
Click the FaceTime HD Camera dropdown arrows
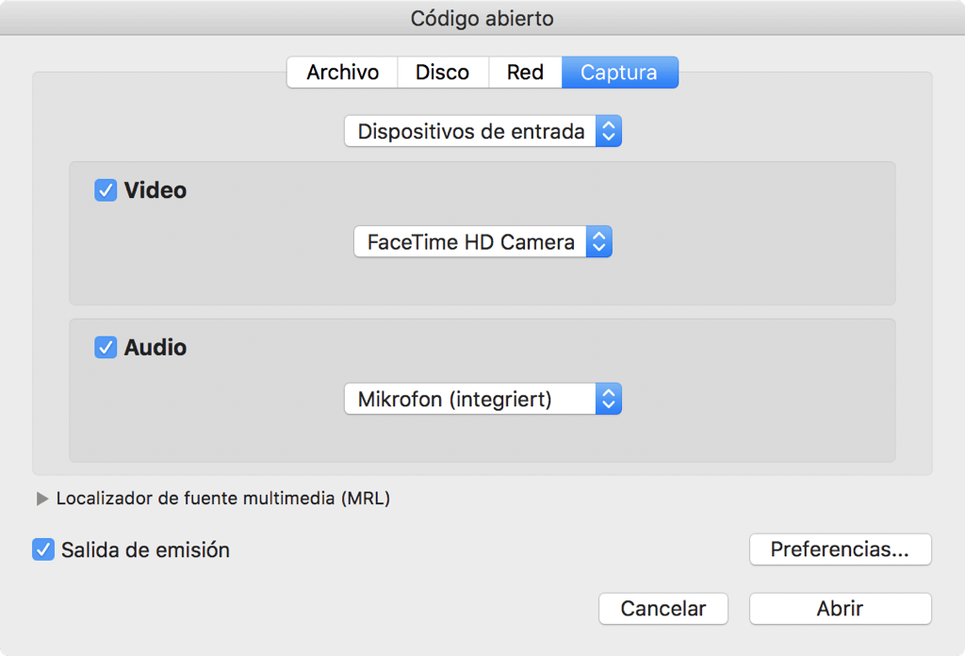tap(598, 242)
